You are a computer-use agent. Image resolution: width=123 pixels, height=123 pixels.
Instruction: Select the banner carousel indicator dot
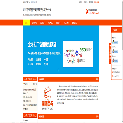[x=58, y=70]
